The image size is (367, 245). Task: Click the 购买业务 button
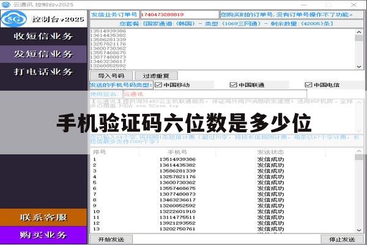tap(43, 235)
